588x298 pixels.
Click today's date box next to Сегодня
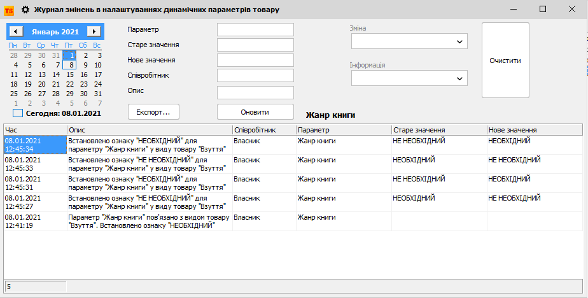(18, 113)
